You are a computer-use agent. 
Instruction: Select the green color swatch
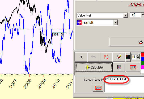tap(142, 63)
